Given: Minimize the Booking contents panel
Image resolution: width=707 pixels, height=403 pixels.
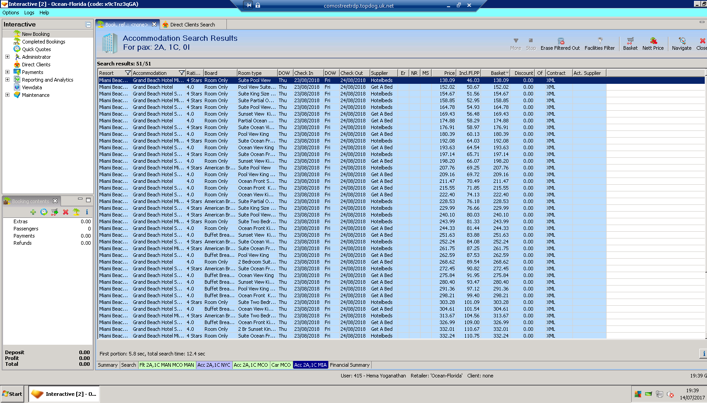Looking at the screenshot, I should click(x=80, y=199).
